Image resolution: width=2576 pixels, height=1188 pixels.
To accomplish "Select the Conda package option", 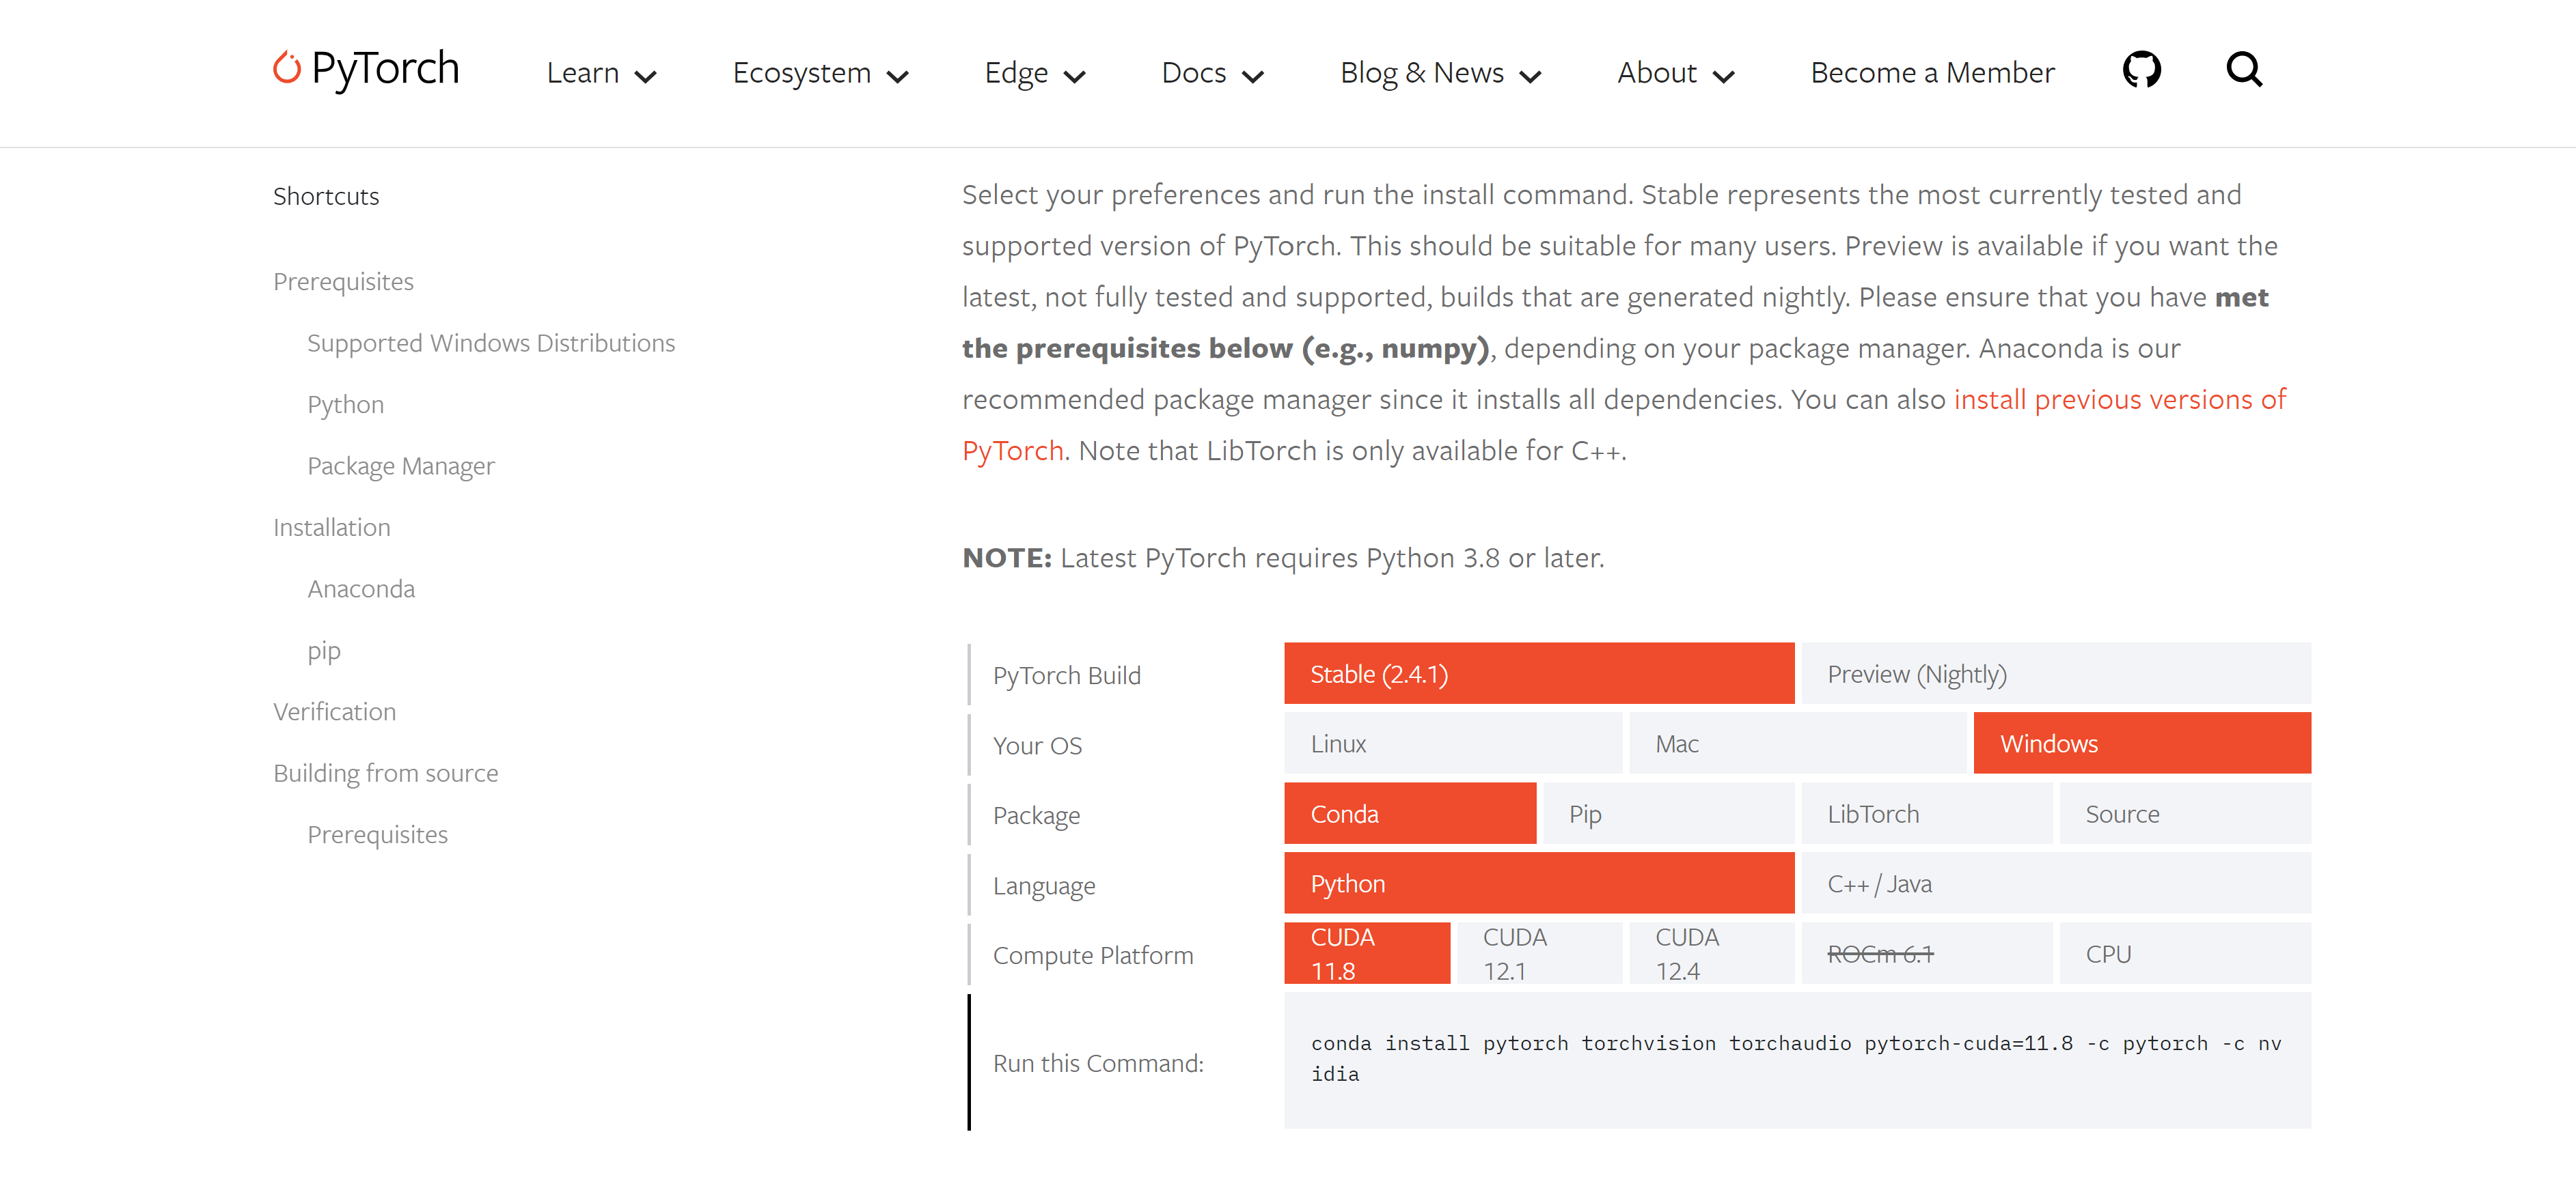I will pyautogui.click(x=1410, y=813).
